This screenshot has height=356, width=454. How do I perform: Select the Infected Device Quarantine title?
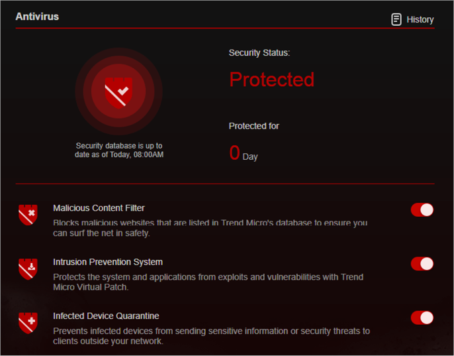pos(106,316)
